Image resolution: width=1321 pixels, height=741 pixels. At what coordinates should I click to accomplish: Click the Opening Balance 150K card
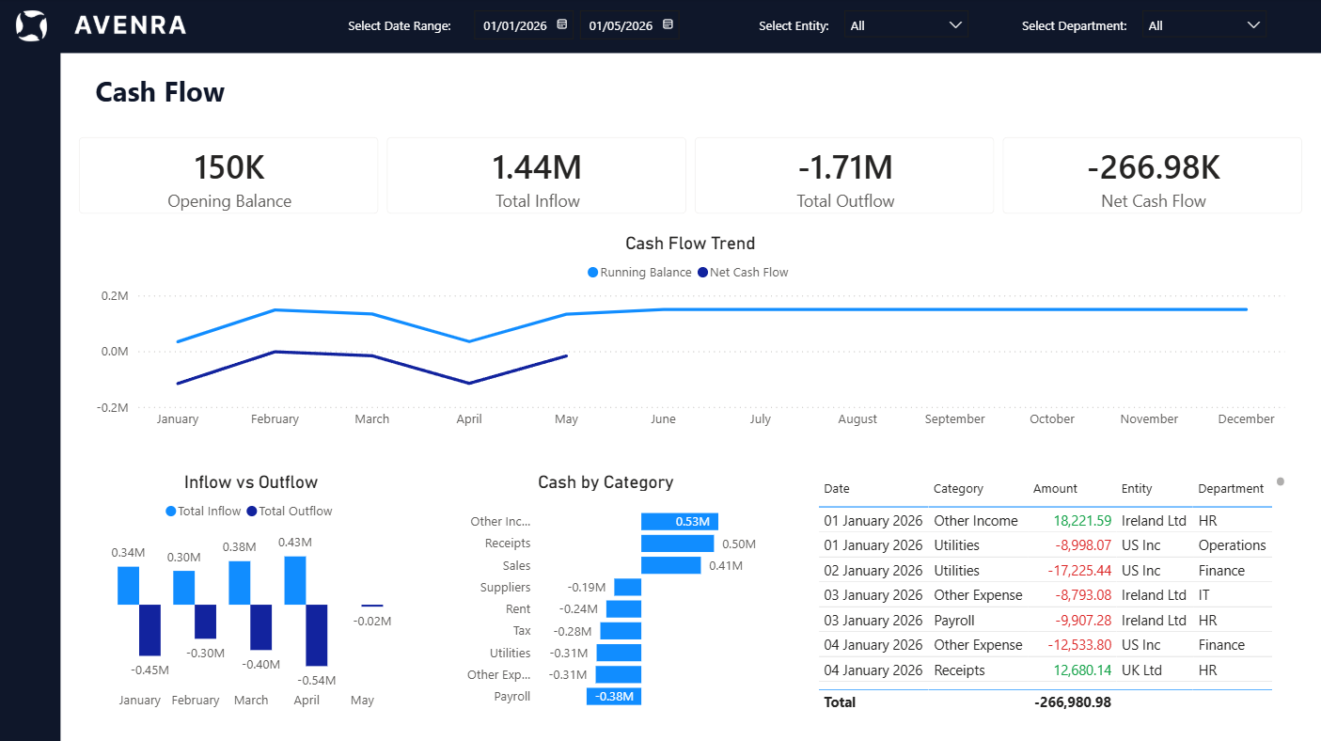pyautogui.click(x=228, y=176)
